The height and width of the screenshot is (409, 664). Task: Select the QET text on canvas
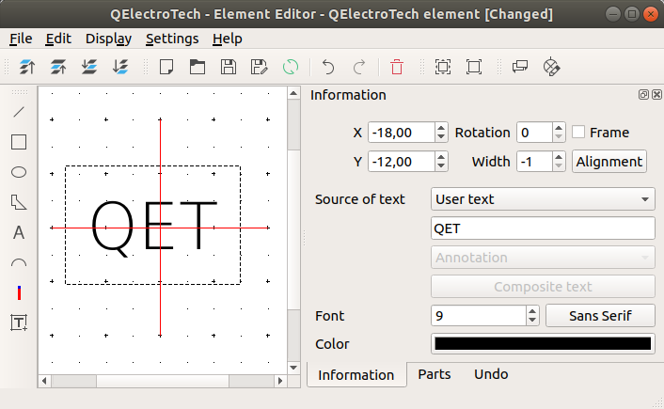153,227
